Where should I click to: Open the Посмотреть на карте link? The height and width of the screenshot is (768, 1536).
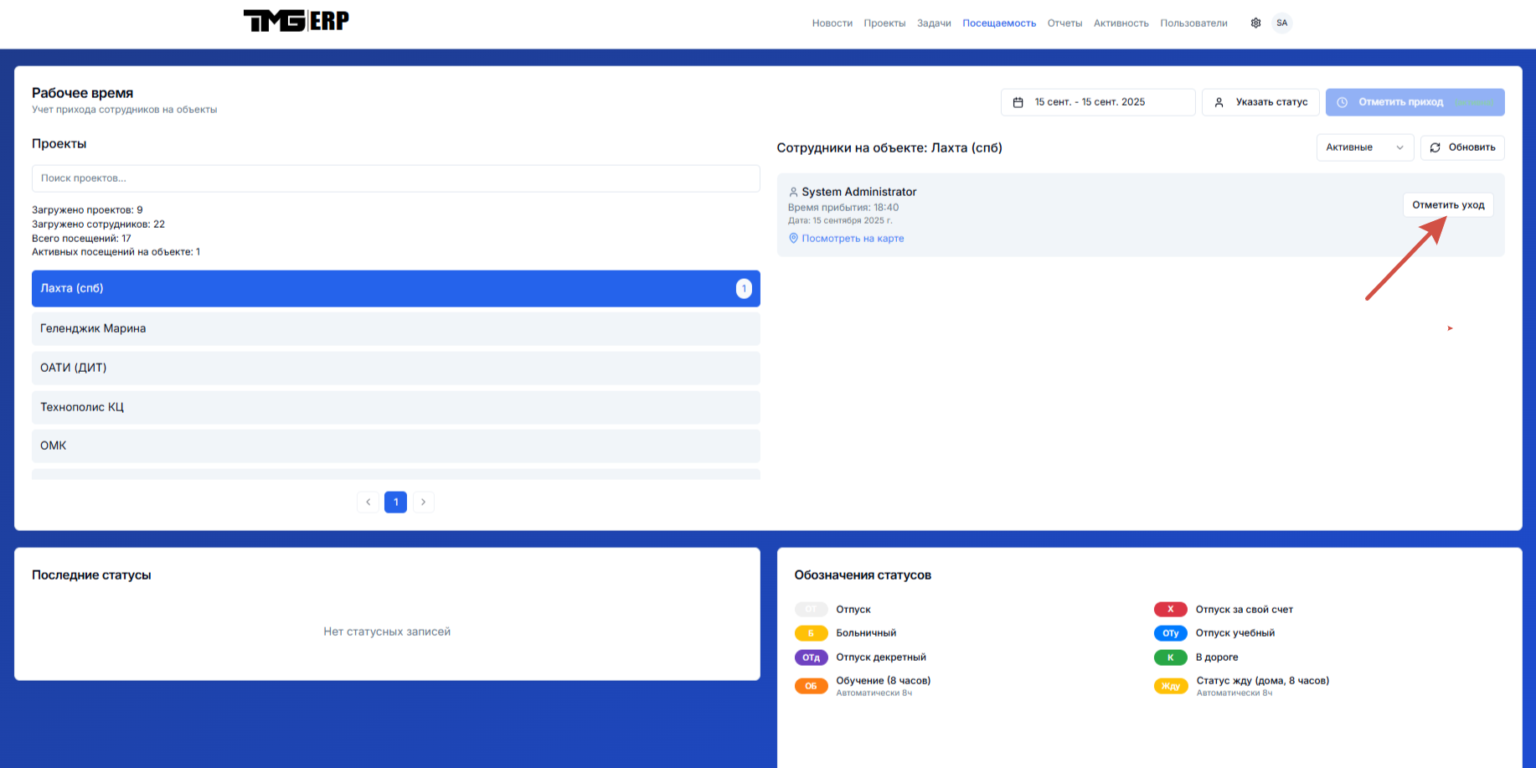[x=853, y=238]
